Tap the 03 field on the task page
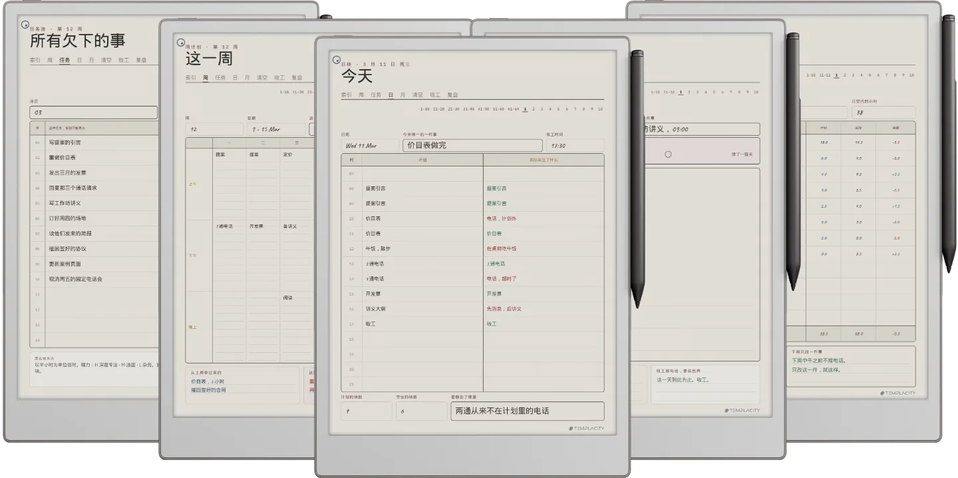This screenshot has height=478, width=958. pos(93,113)
